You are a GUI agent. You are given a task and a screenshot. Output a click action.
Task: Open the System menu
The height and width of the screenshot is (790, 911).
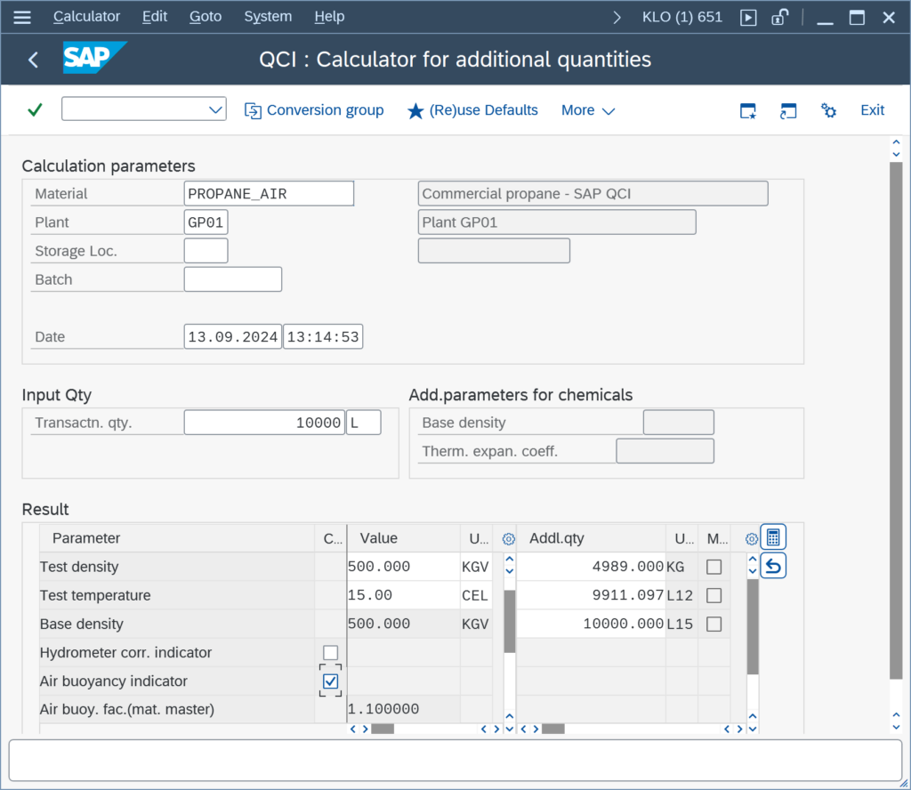coord(268,16)
